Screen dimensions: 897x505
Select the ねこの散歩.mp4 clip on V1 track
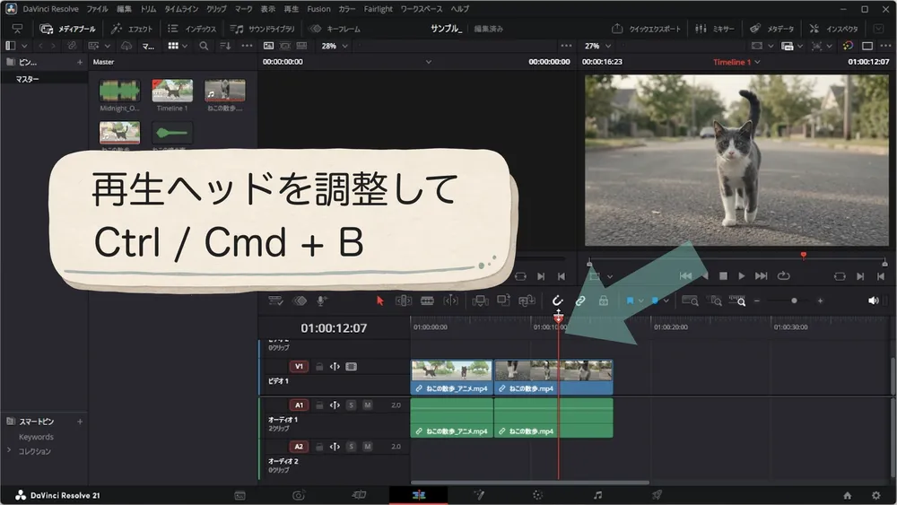click(553, 378)
